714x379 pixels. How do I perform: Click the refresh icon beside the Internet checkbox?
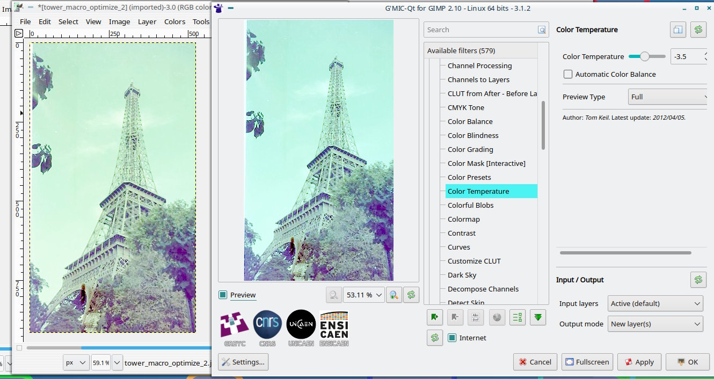(434, 338)
